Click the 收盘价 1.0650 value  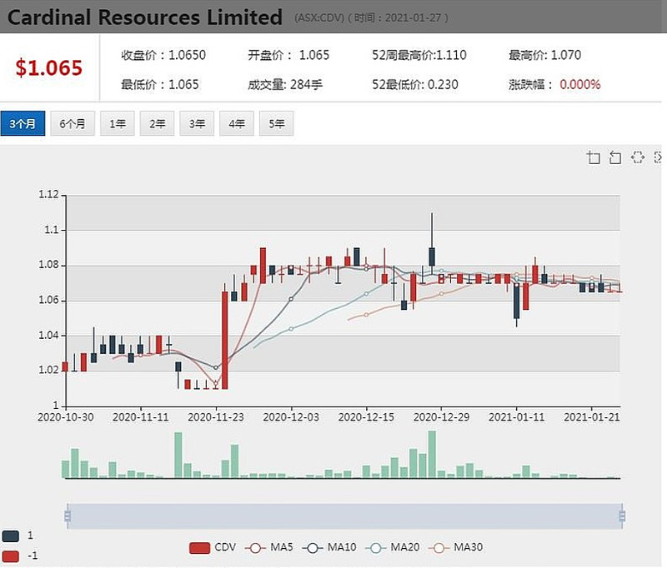tap(187, 55)
